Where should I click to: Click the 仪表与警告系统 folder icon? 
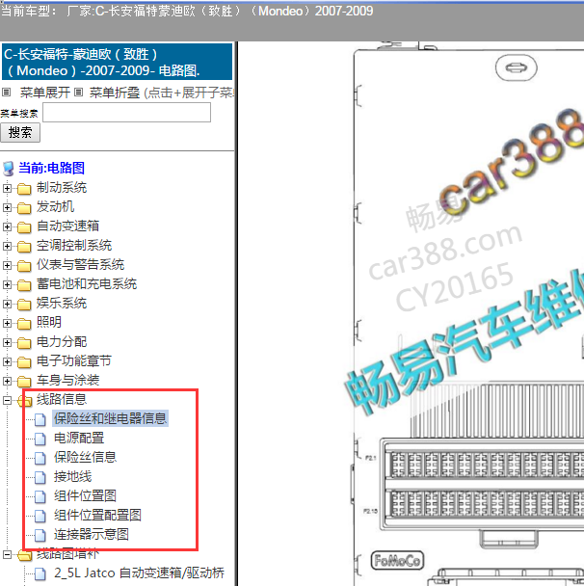[24, 266]
